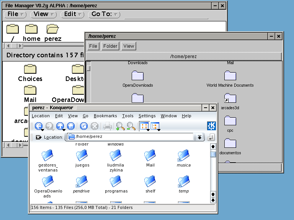Open the Location menu in Konqueror
The width and height of the screenshot is (294, 220).
coord(41,116)
